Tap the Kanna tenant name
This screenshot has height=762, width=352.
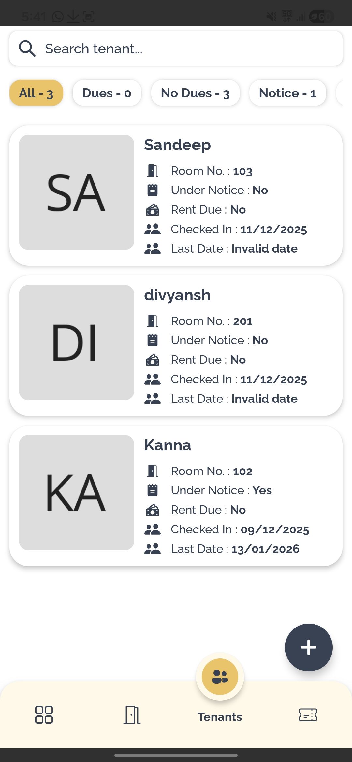tap(168, 445)
